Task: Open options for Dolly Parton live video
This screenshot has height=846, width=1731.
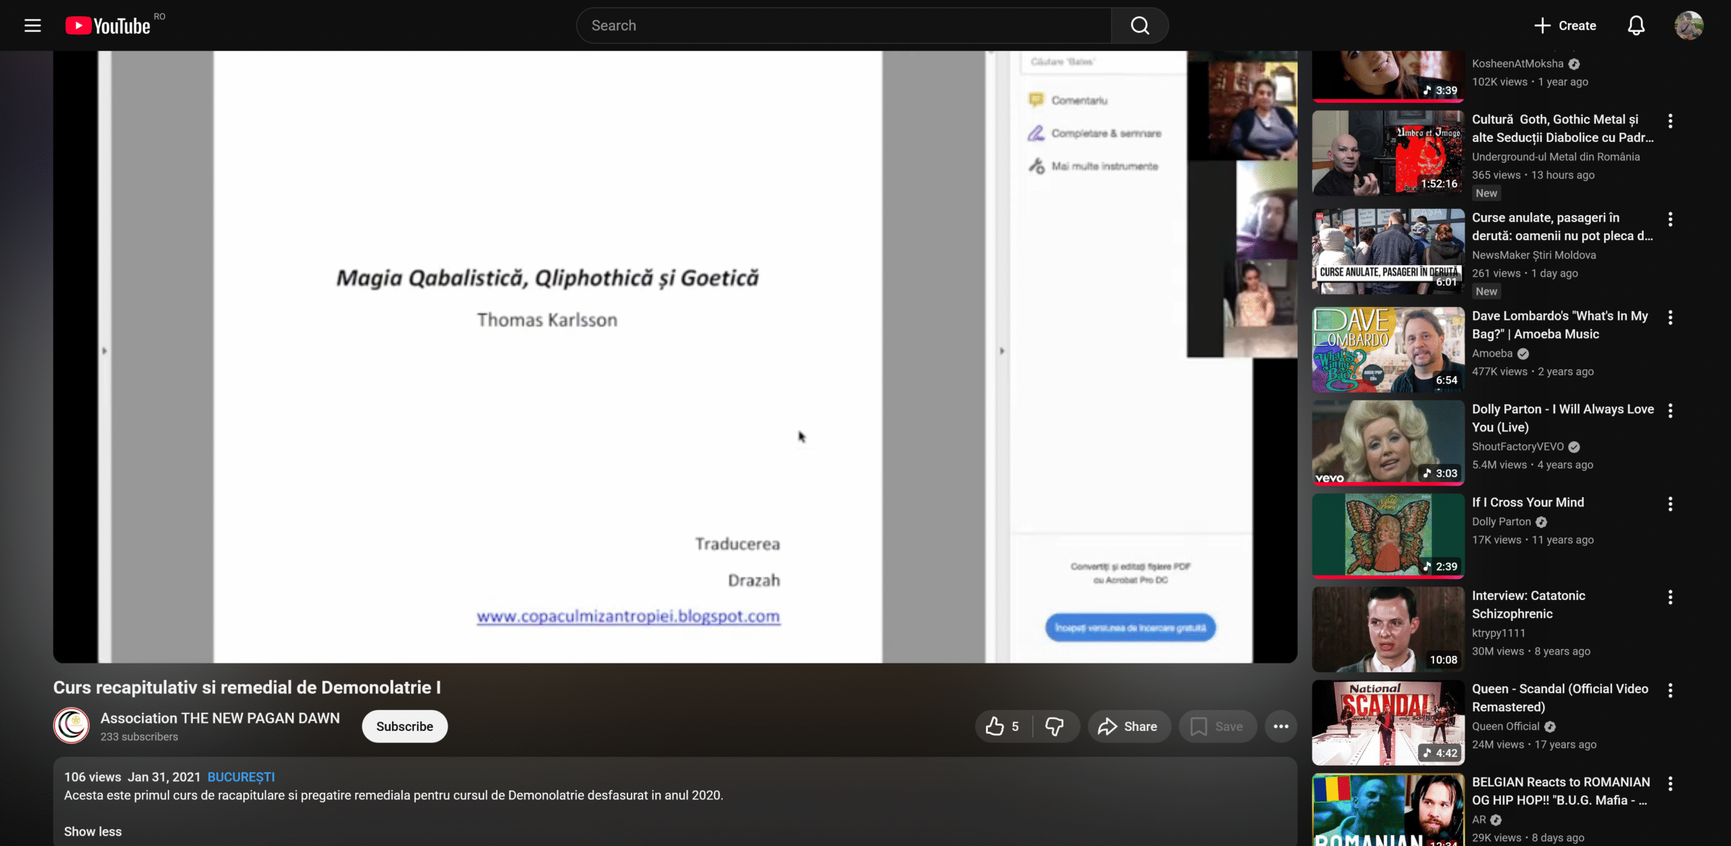Action: tap(1670, 410)
